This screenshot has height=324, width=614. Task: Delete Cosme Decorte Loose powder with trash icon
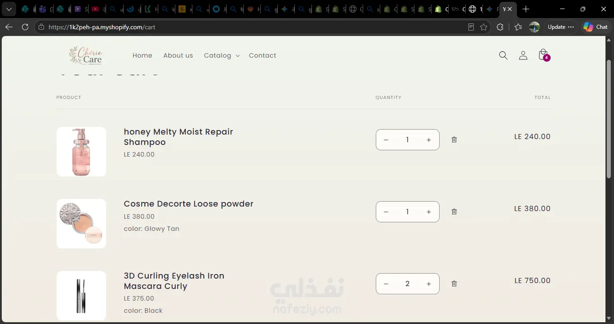454,211
